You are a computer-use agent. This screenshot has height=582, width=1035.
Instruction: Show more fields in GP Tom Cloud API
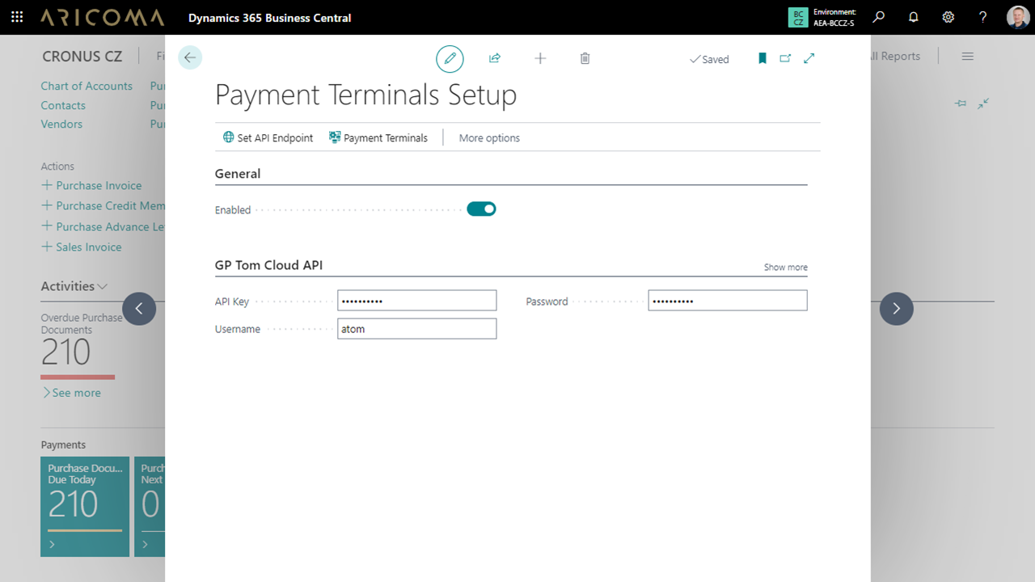(x=785, y=268)
